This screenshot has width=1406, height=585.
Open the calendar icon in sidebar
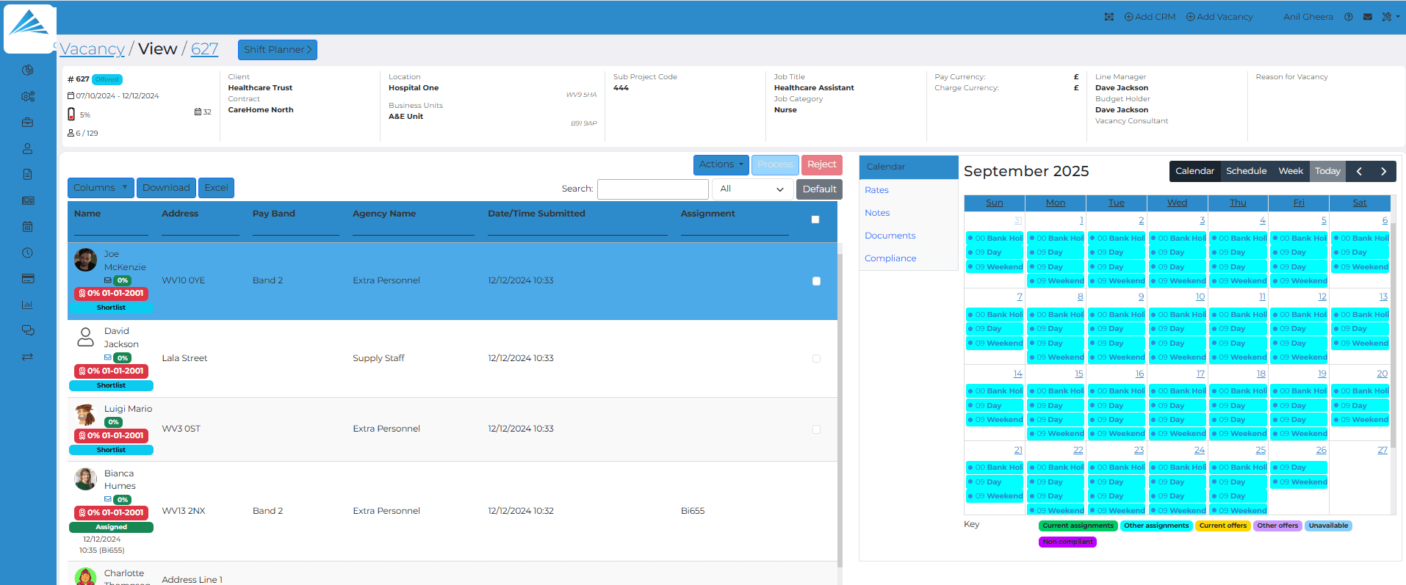28,227
